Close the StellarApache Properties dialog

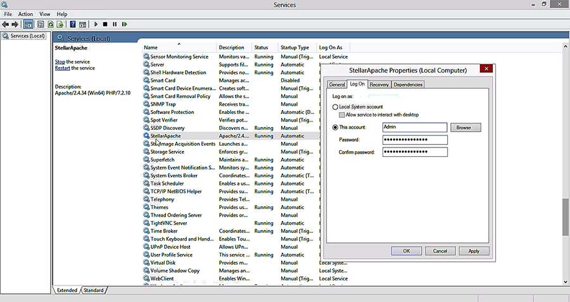coord(486,68)
